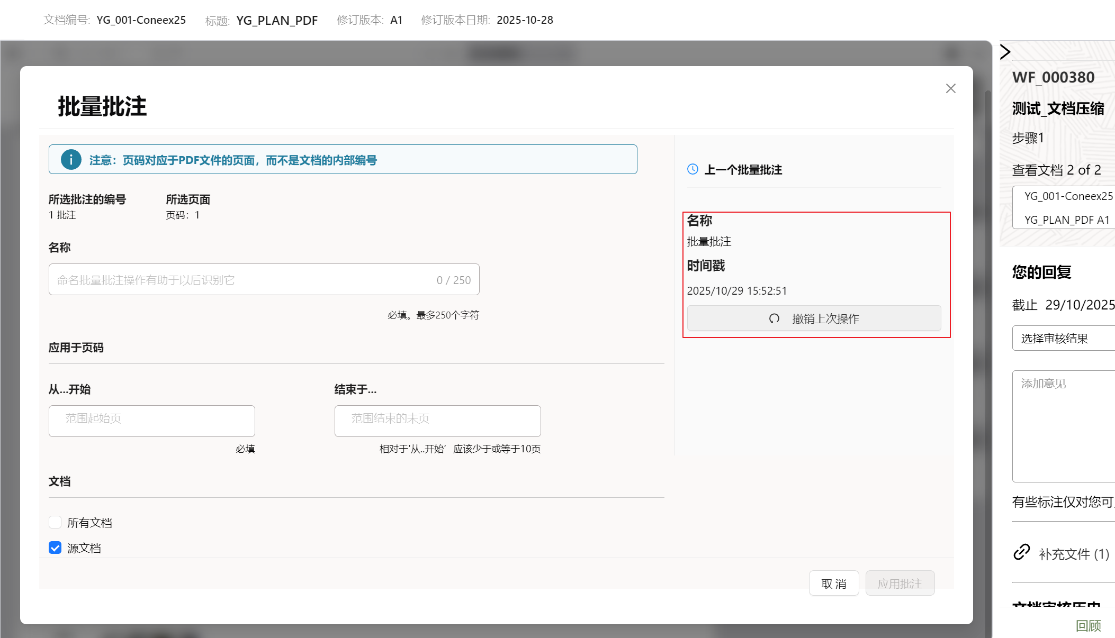This screenshot has height=638, width=1115.
Task: Uncheck the 源文档 checkbox
Action: click(55, 548)
